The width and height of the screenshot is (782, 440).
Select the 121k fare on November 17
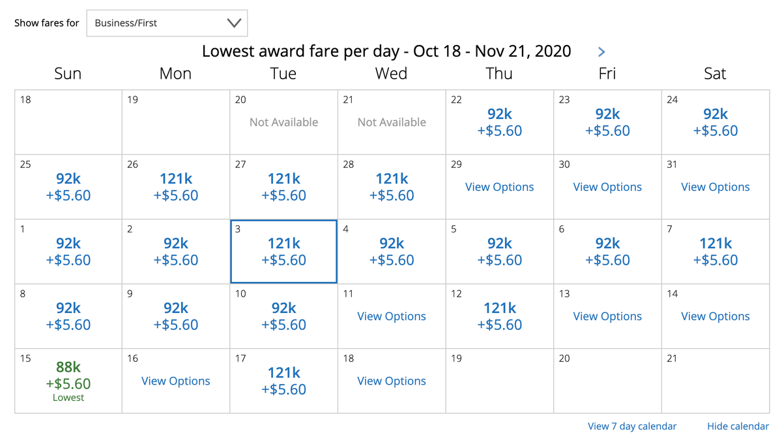[283, 381]
